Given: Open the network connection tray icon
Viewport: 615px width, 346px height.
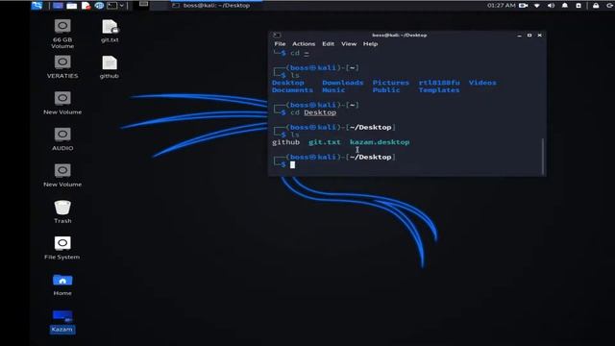Looking at the screenshot, I should [537, 6].
